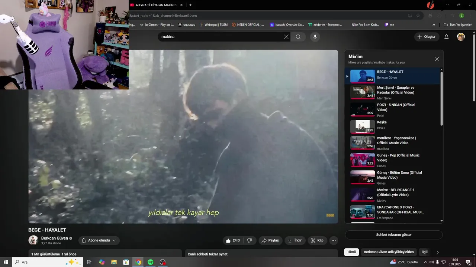
Task: Start voice search with microphone icon
Action: [x=315, y=37]
